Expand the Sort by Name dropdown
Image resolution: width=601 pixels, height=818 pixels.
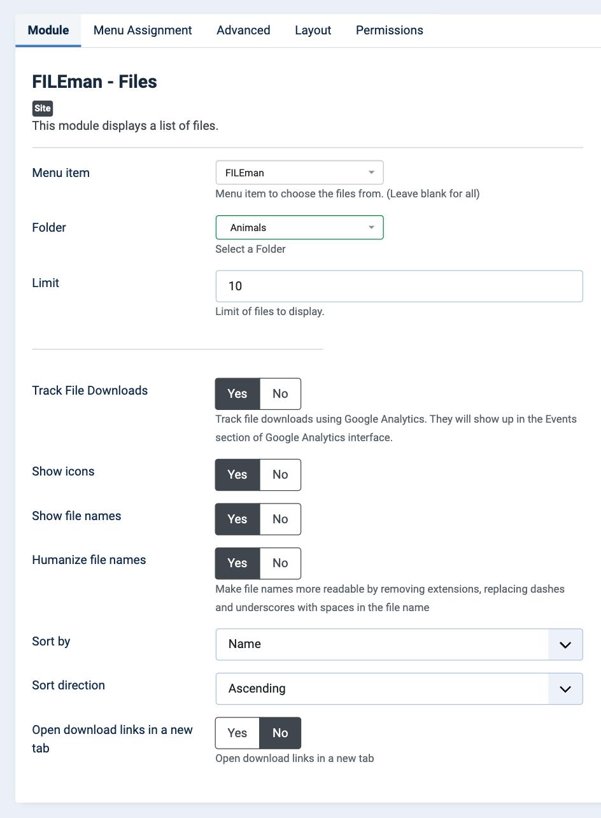[399, 644]
